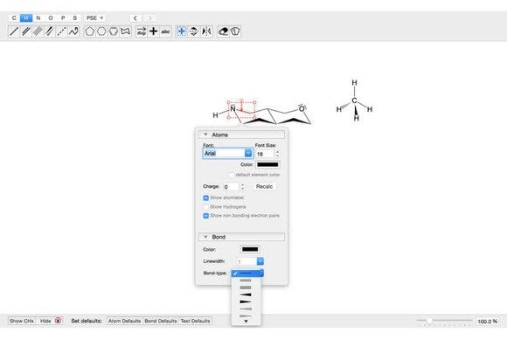Select the single bond drawing tool
507x339 pixels.
pos(14,31)
